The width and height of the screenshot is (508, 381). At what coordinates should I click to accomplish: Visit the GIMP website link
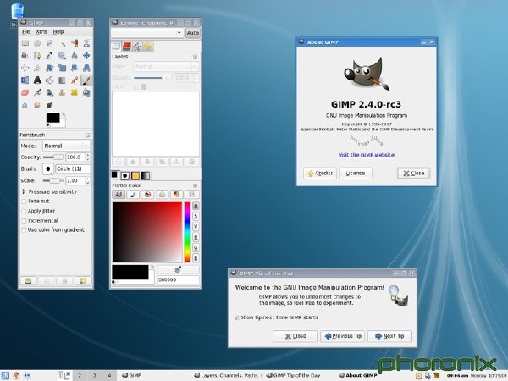[367, 155]
